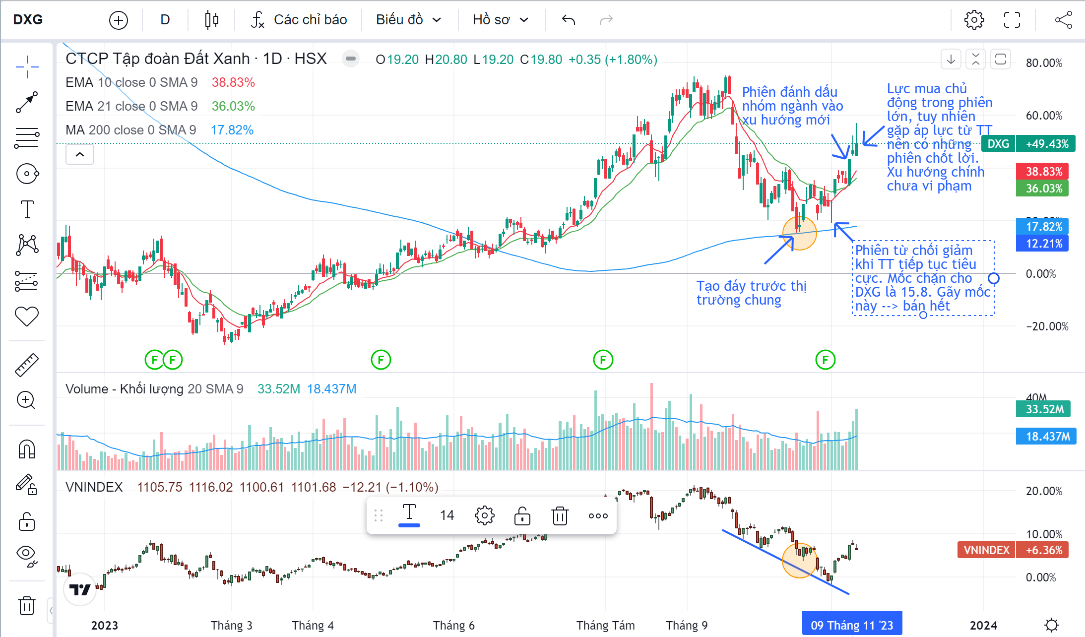Toggle lock all drawing tools
This screenshot has height=637, width=1085.
(27, 521)
